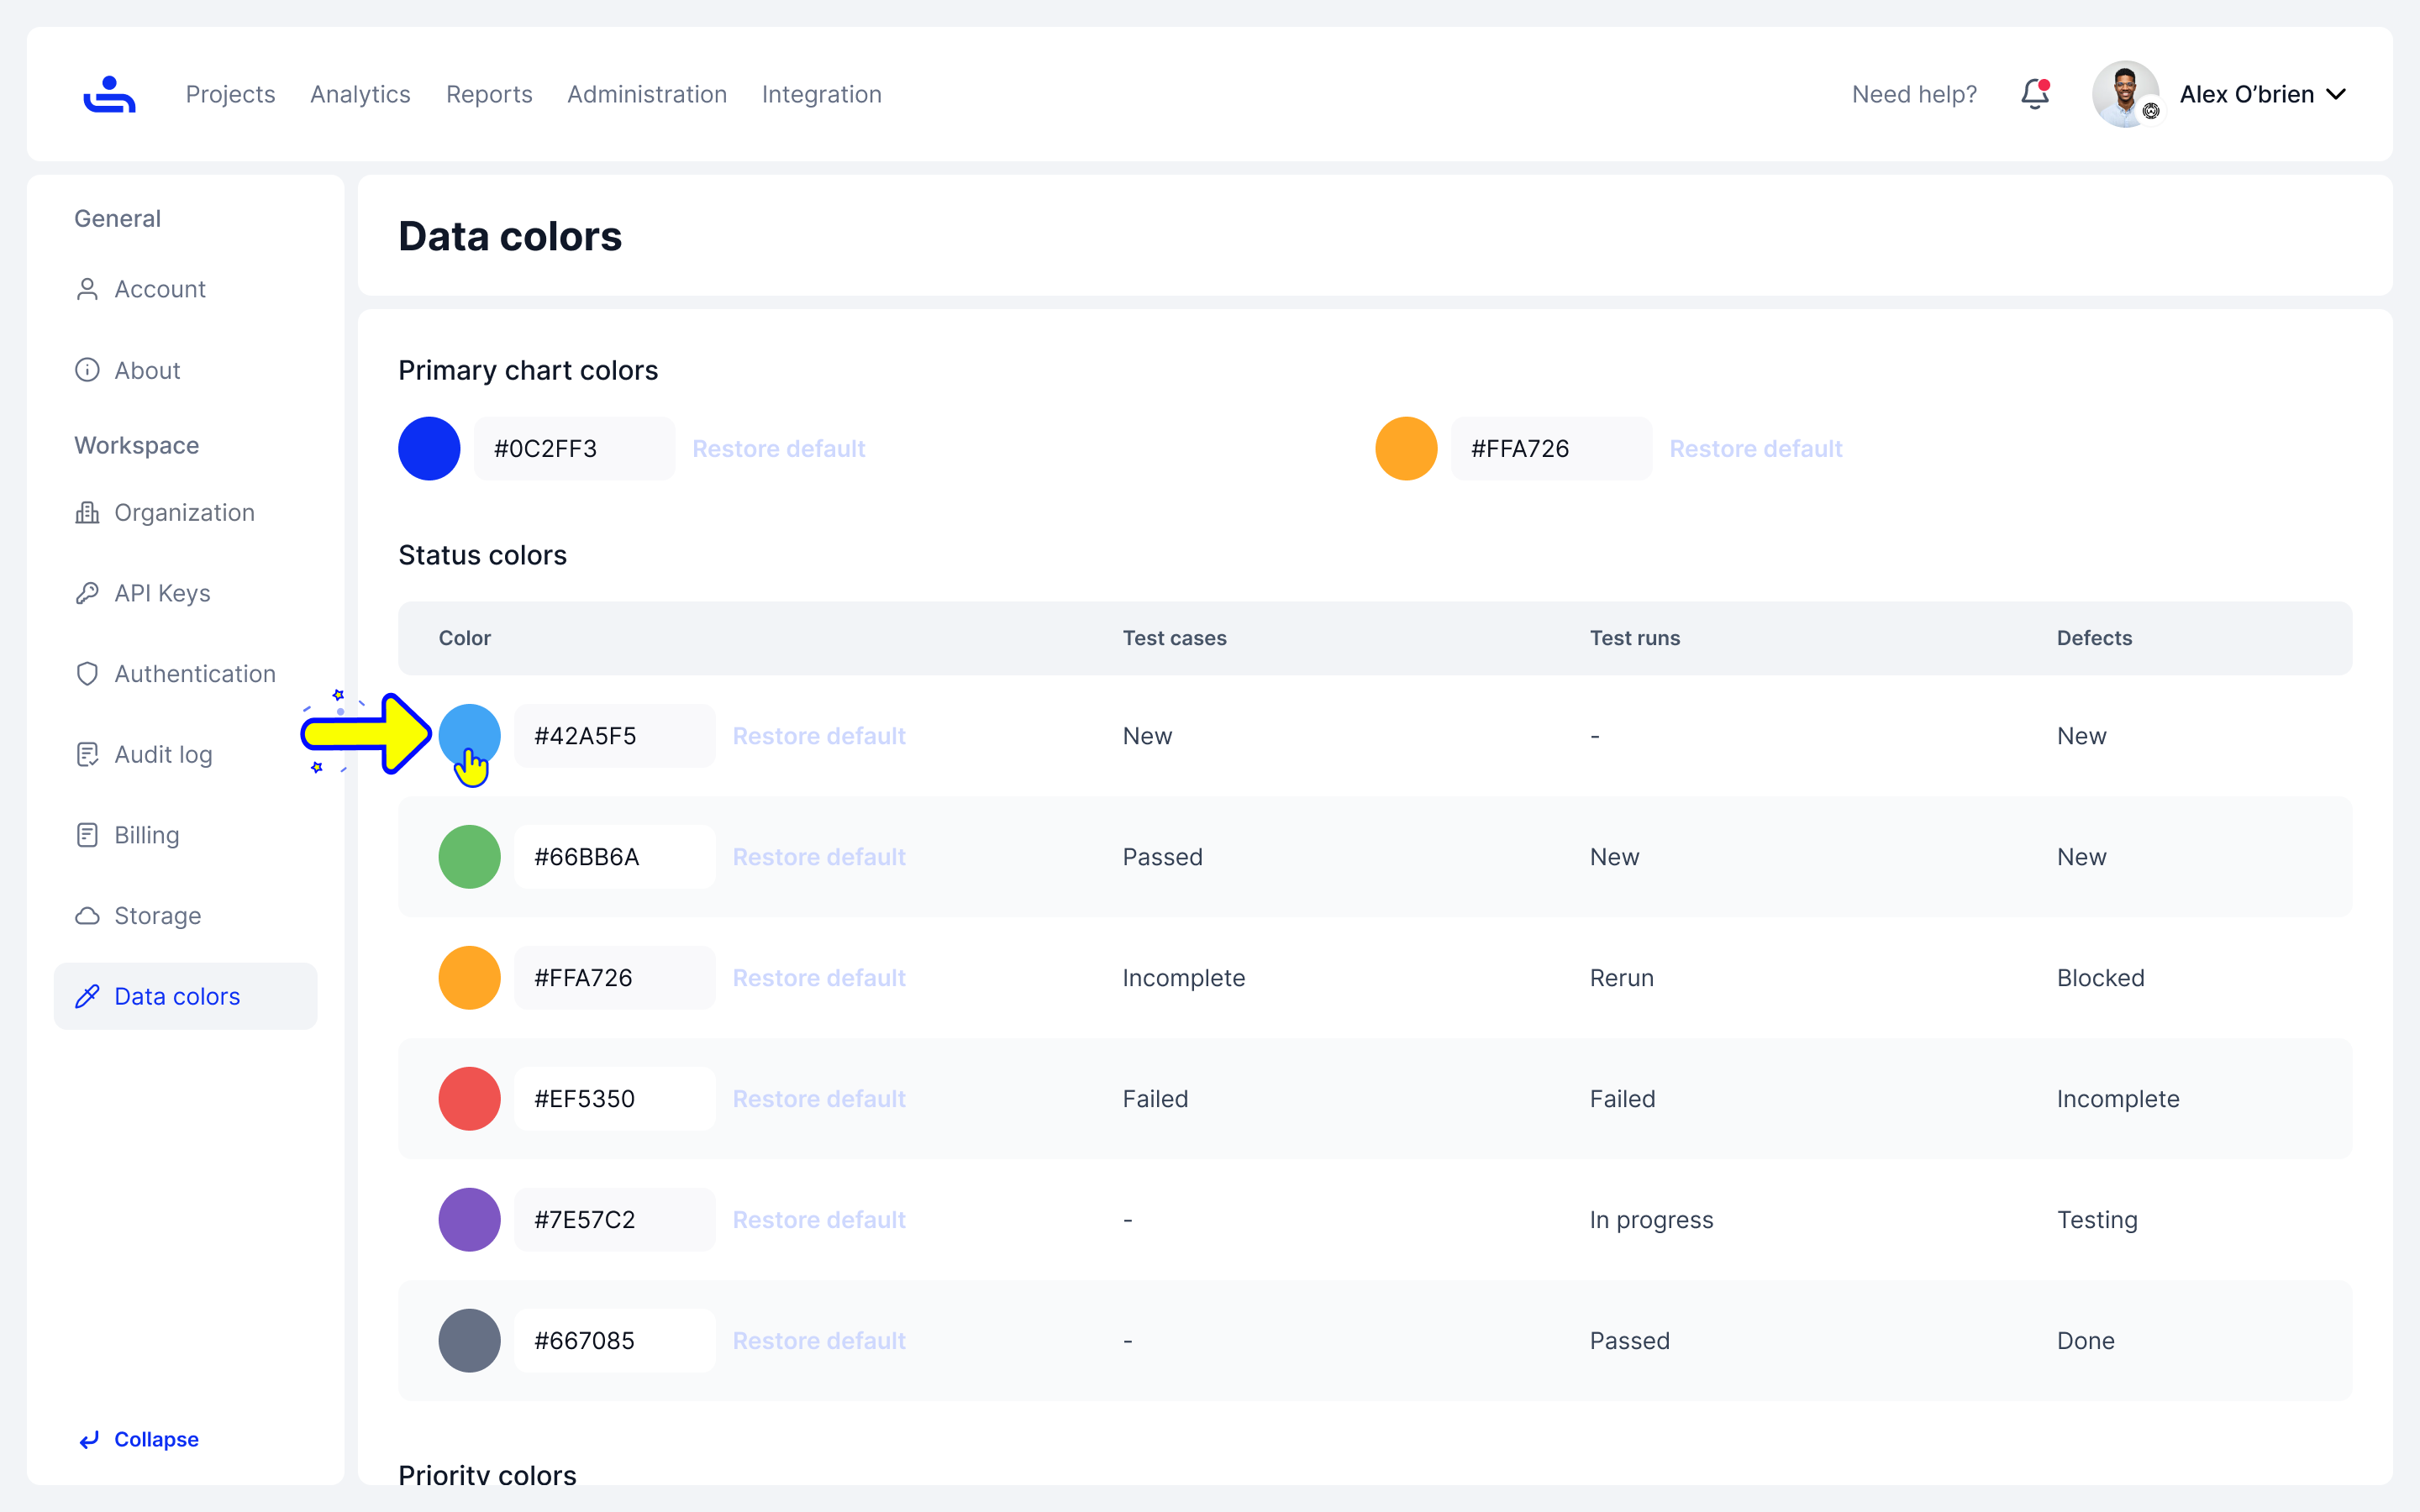Go to Administration in top navigation

647,94
